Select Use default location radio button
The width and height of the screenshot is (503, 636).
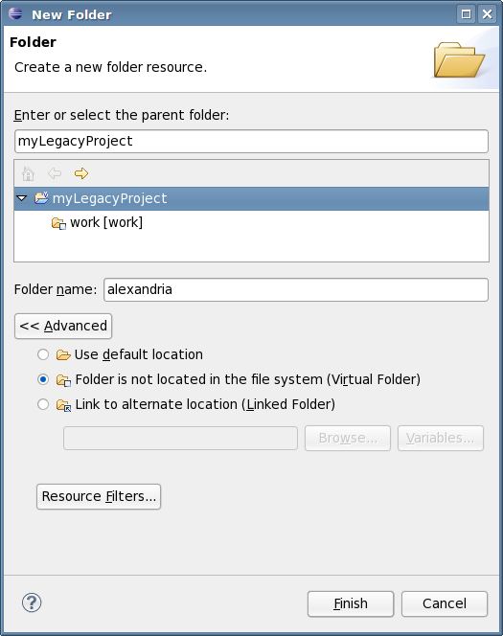[43, 354]
